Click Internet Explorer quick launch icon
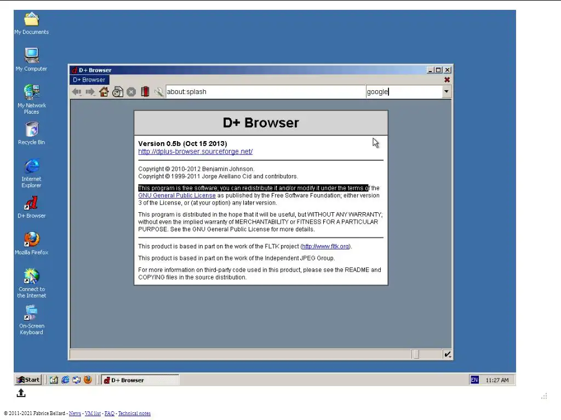 65,380
